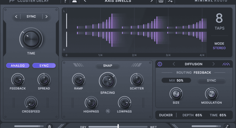
Task: Click the help question mark icon
Action: 66,1
